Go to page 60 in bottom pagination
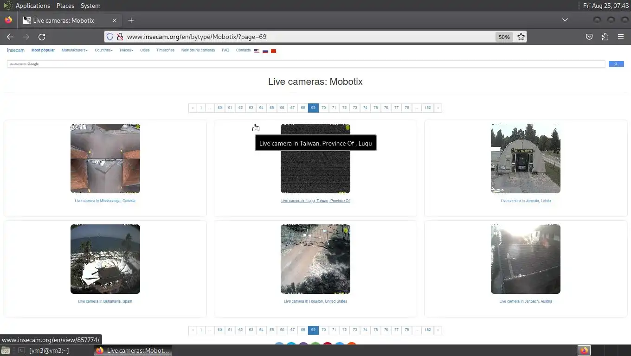Screen dimensions: 631x356 tap(219, 330)
